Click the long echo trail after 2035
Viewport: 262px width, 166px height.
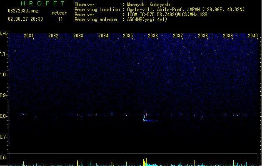[151, 120]
